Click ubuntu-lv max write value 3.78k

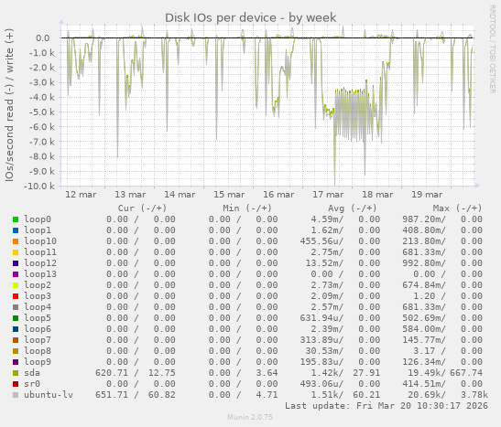[x=474, y=395]
